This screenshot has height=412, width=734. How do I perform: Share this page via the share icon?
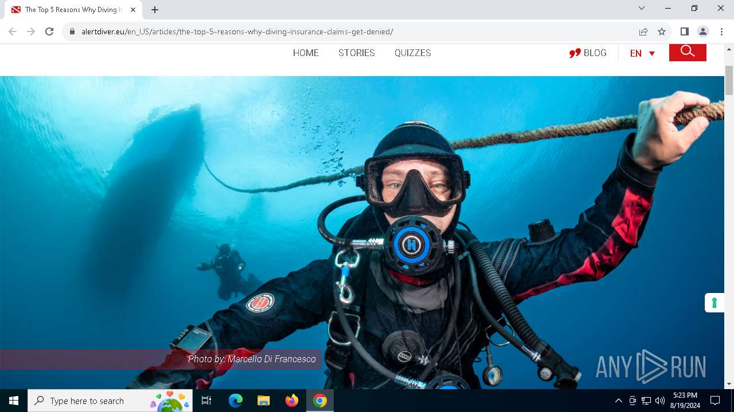coord(643,31)
